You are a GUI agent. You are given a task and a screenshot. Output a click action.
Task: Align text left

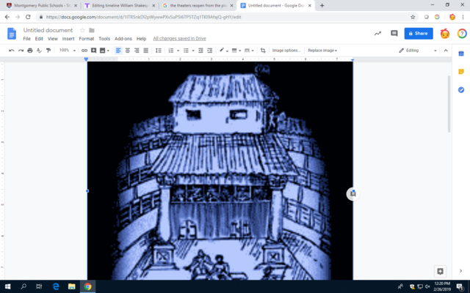pos(118,51)
